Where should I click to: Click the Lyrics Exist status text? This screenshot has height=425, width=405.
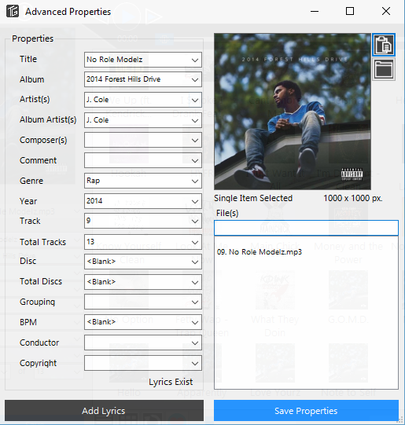[x=171, y=382]
